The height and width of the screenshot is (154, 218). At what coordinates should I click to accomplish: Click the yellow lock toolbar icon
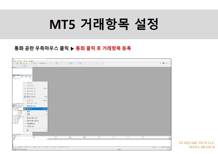26,63
